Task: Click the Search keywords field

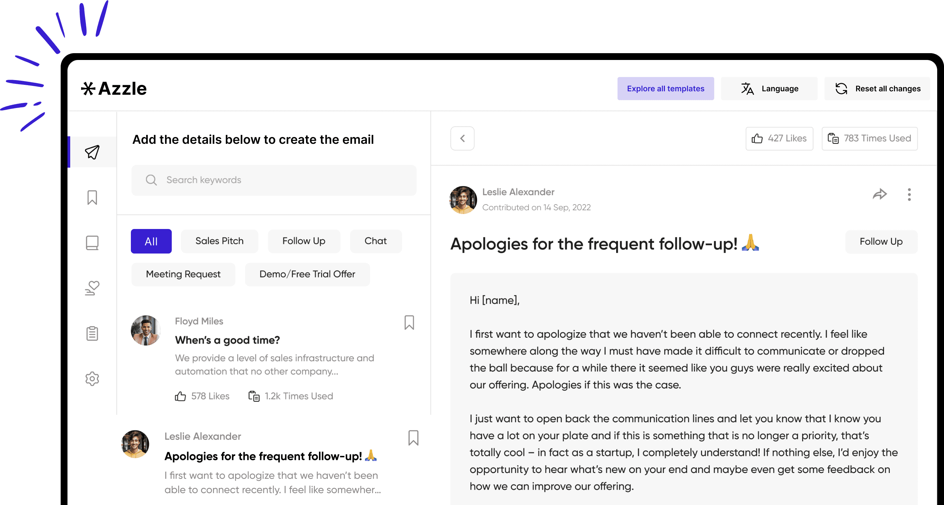Action: (274, 180)
